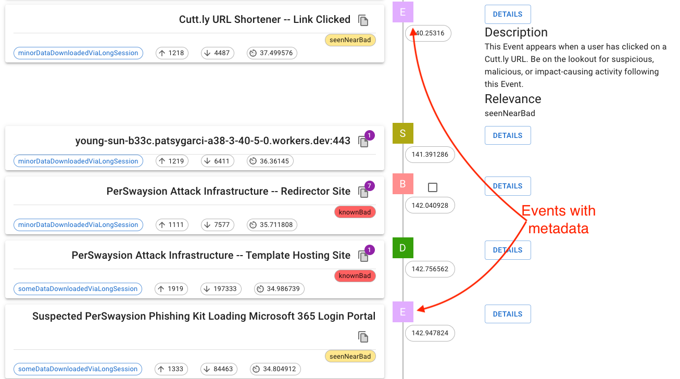Open DETAILS next to the S marker
The image size is (680, 379).
click(x=507, y=135)
